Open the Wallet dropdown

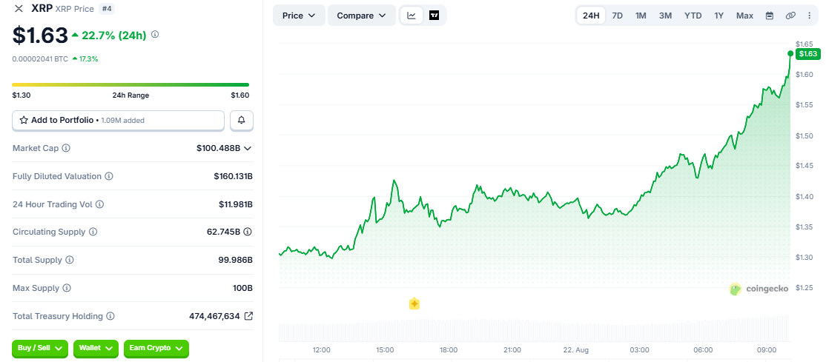(96, 349)
